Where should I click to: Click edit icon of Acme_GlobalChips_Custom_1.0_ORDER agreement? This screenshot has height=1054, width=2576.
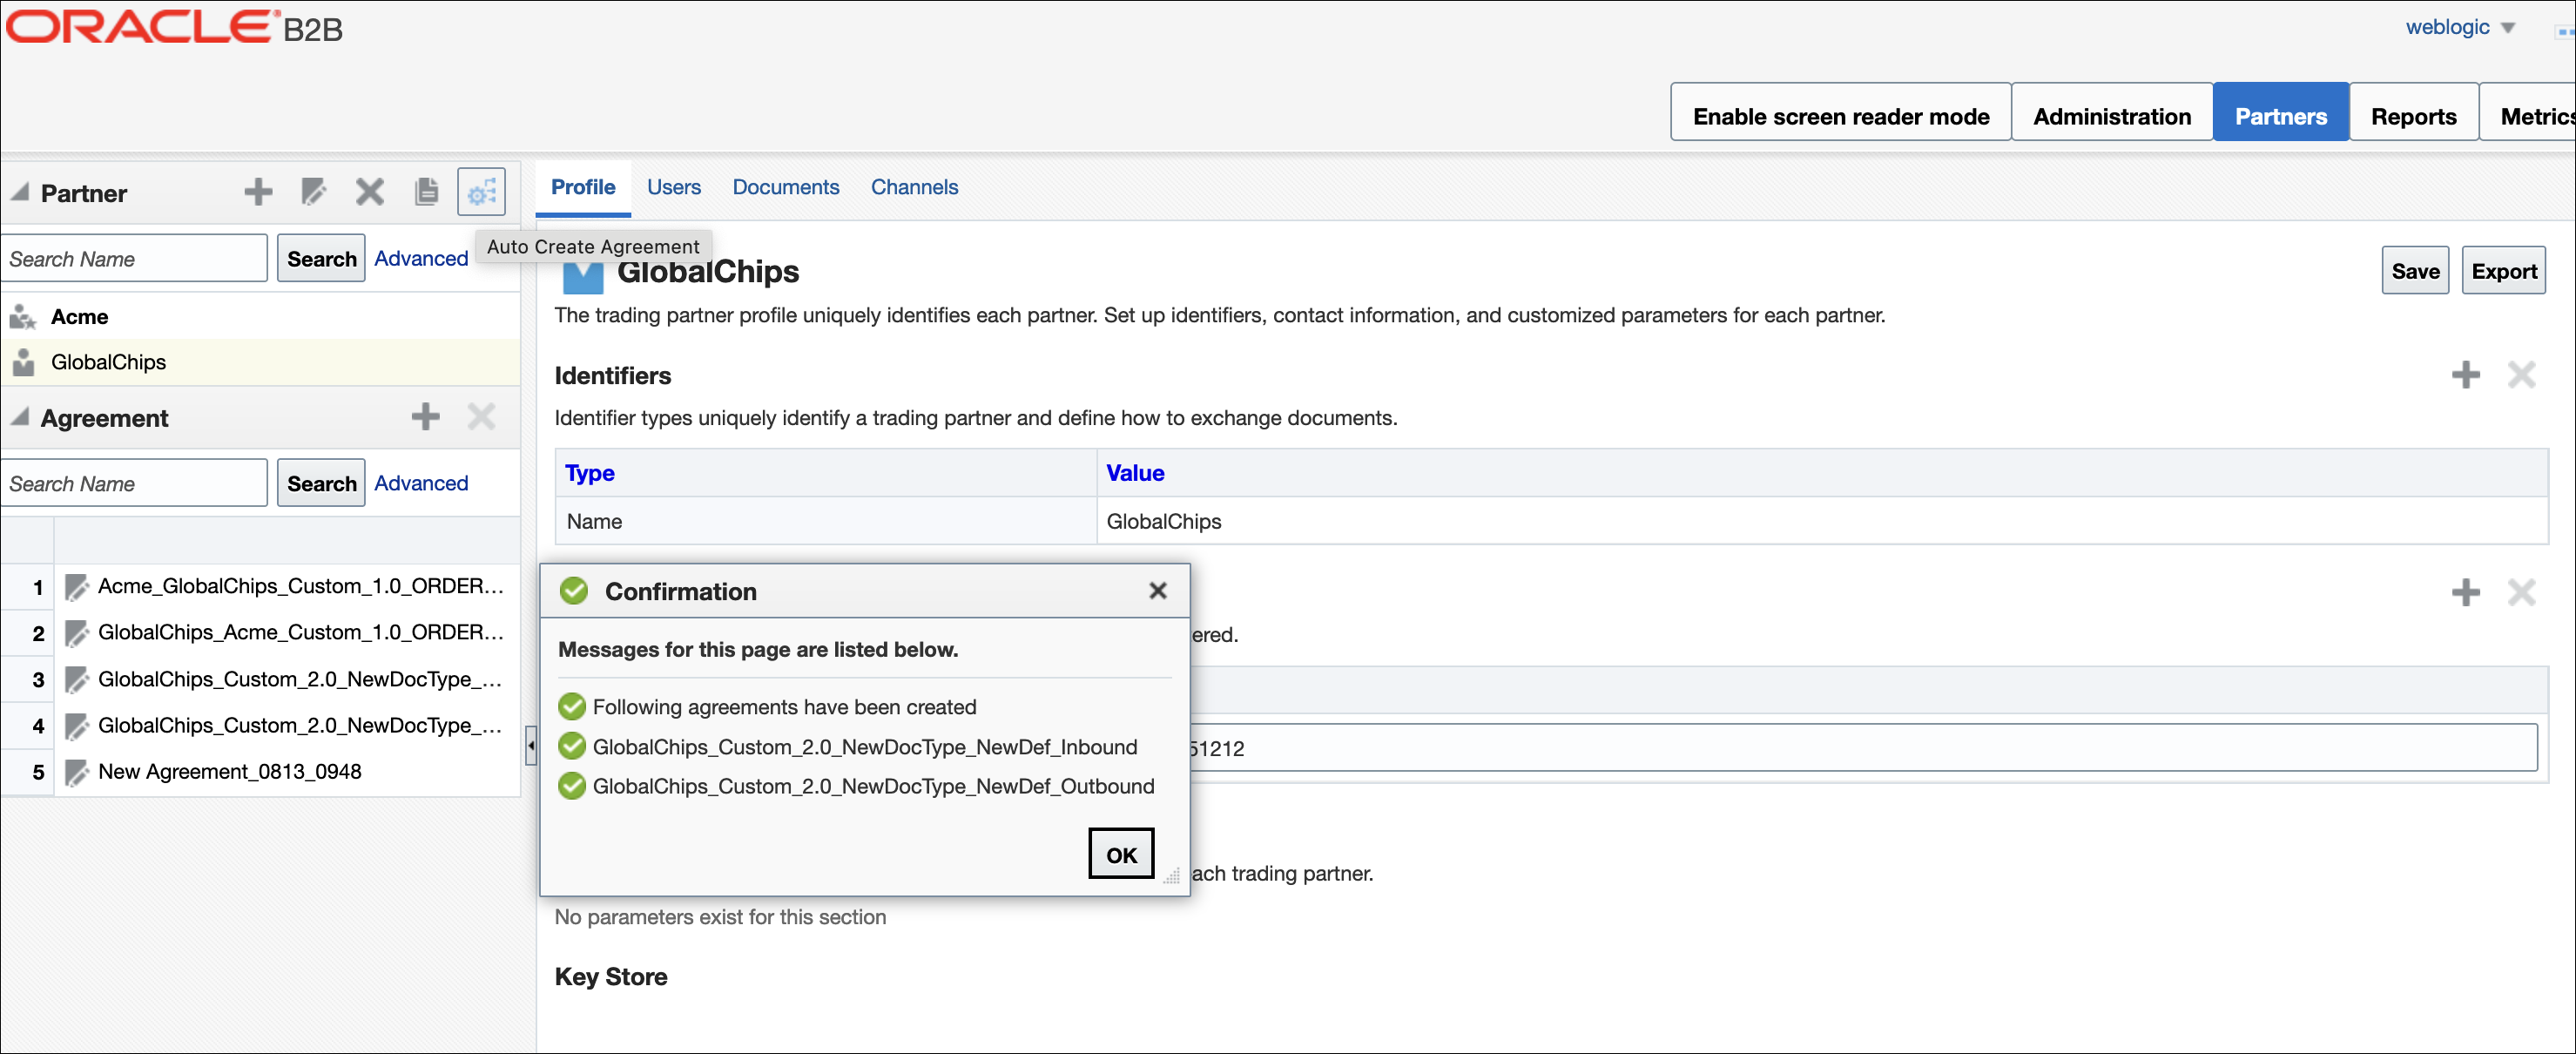76,587
